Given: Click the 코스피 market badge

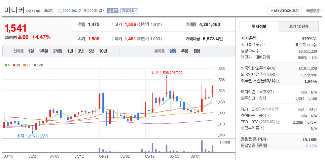Looking at the screenshot, I should [48, 11].
